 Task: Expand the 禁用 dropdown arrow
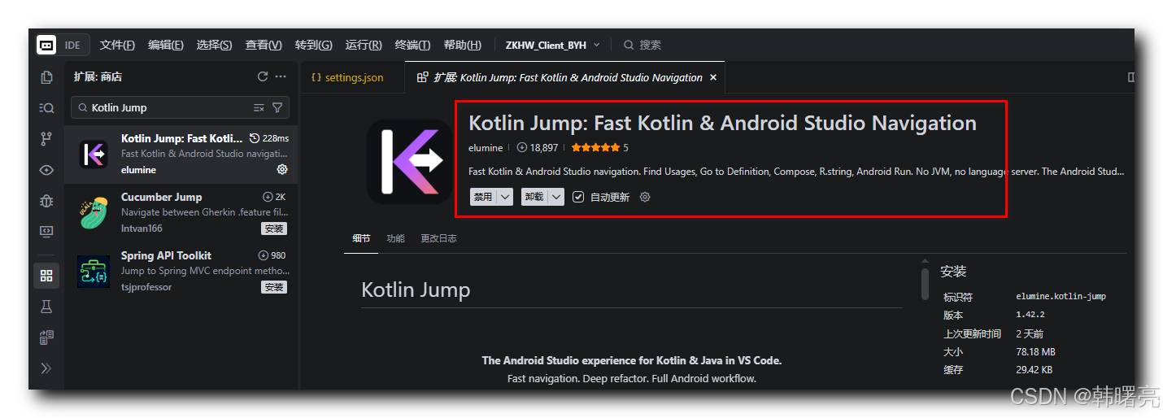coord(505,197)
